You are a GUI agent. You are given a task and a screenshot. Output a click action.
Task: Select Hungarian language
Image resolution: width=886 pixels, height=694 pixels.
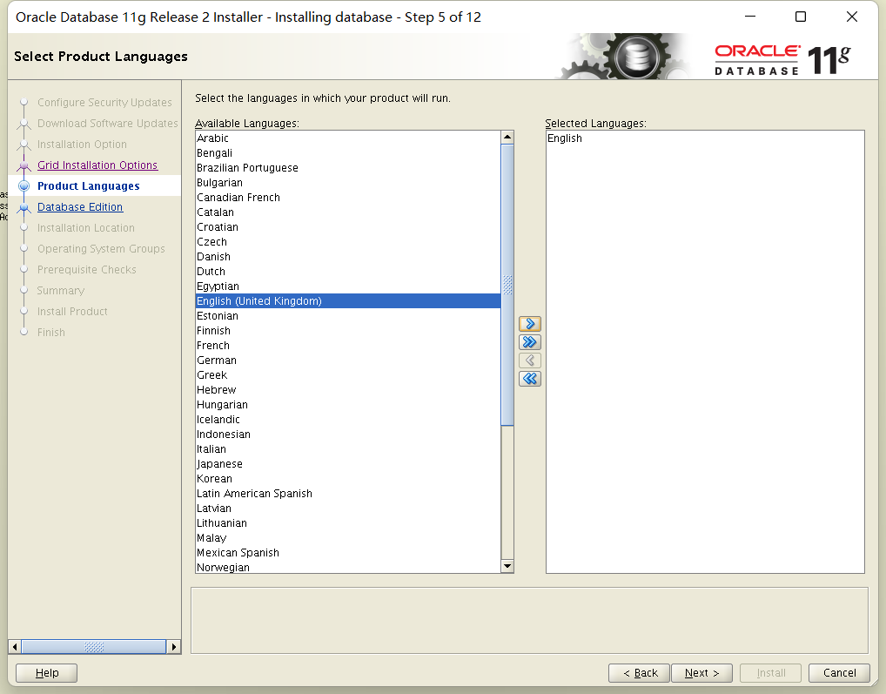click(348, 405)
